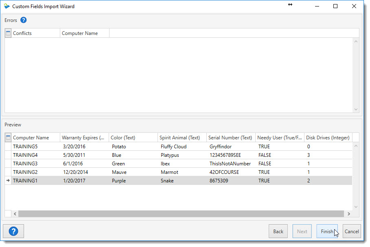Select the TRAINING2 row
The image size is (370, 247).
pos(178,172)
